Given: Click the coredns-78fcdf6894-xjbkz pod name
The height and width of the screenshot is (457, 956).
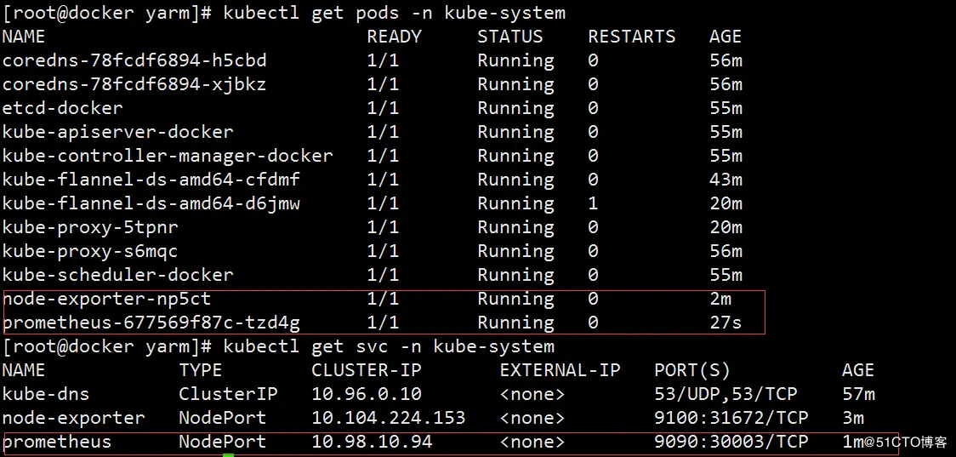Looking at the screenshot, I should (x=134, y=84).
